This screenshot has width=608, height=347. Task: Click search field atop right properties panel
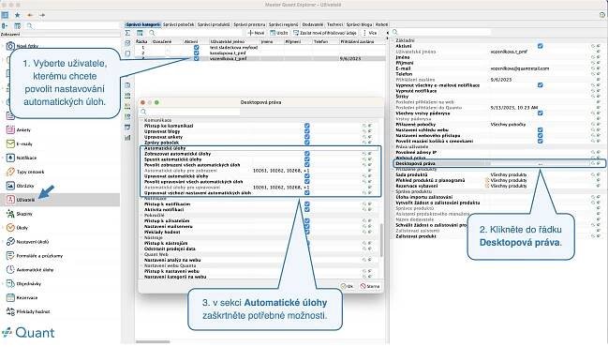[x=445, y=32]
